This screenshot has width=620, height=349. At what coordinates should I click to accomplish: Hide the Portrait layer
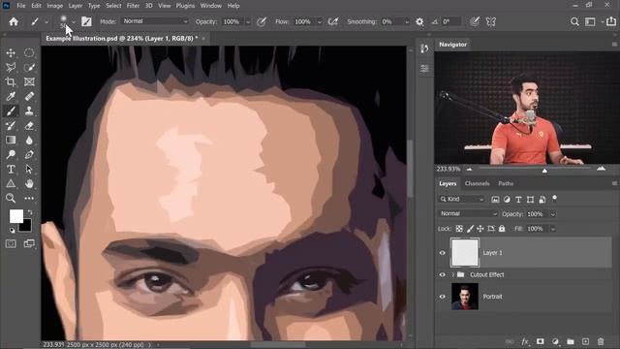[x=443, y=297]
